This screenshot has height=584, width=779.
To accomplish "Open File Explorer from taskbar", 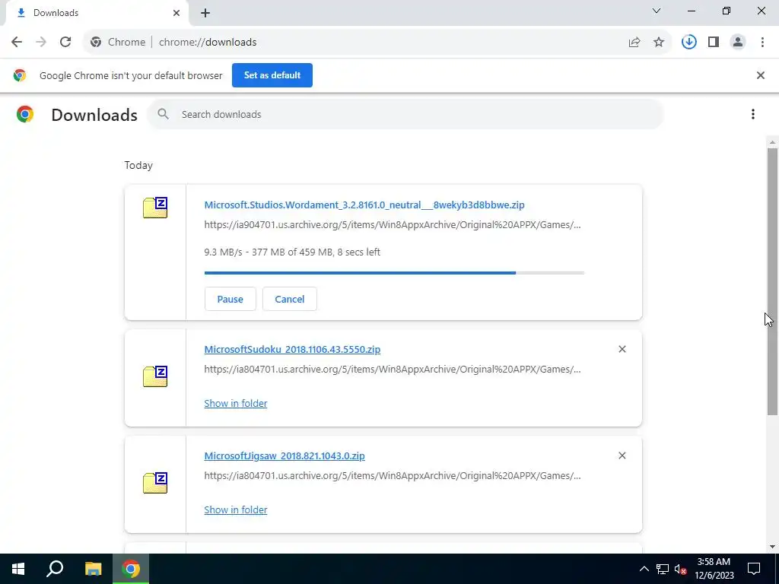I will (x=93, y=569).
